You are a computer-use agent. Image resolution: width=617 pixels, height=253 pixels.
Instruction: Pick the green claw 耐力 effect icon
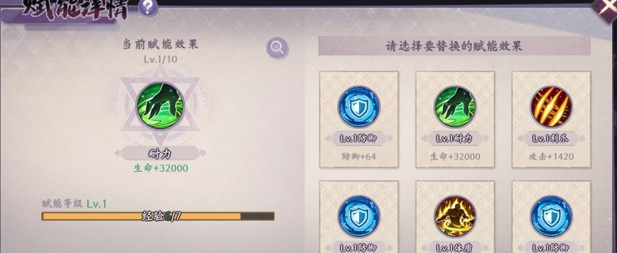pos(455,107)
